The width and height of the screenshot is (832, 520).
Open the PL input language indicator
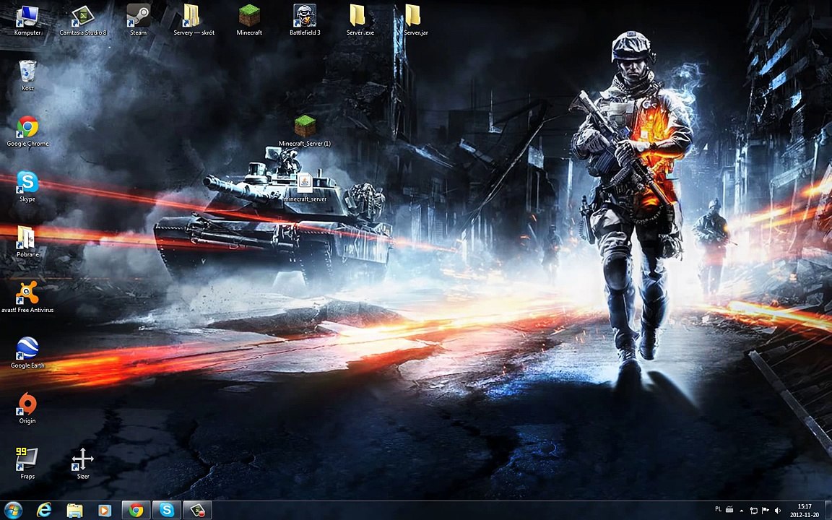[x=719, y=509]
